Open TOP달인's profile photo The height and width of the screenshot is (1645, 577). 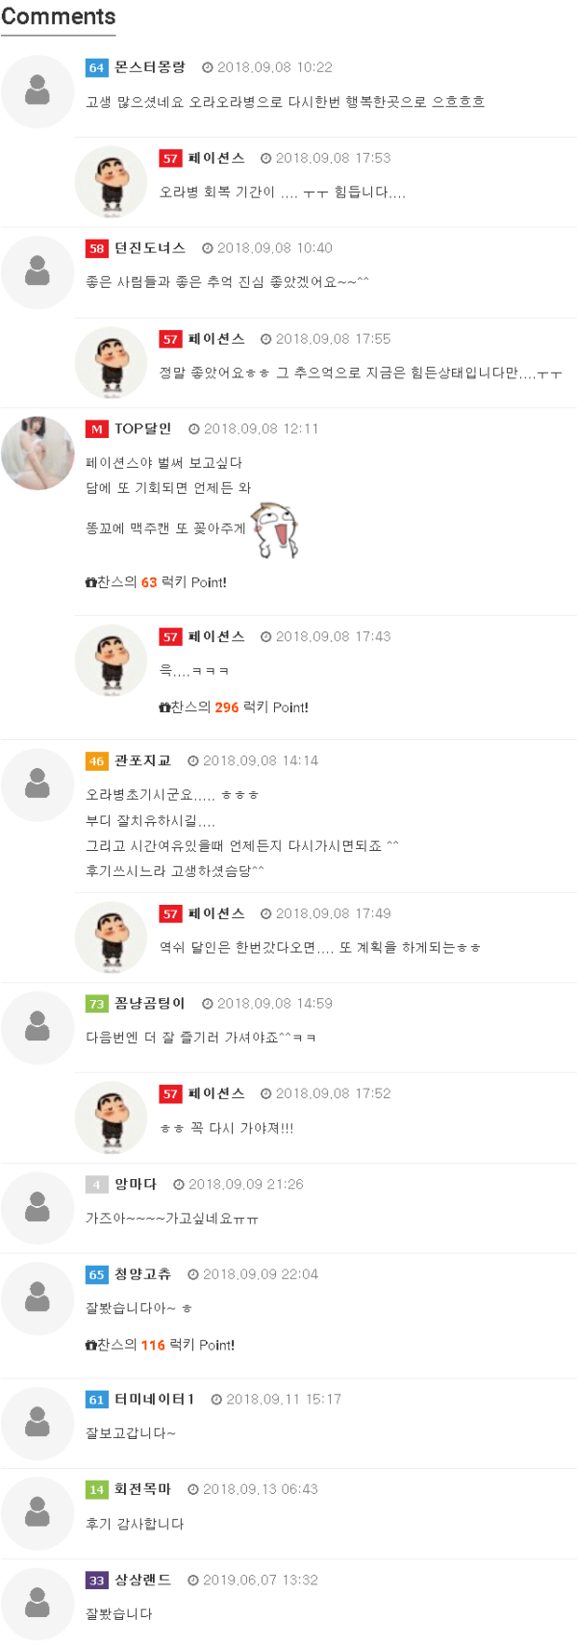coord(38,453)
